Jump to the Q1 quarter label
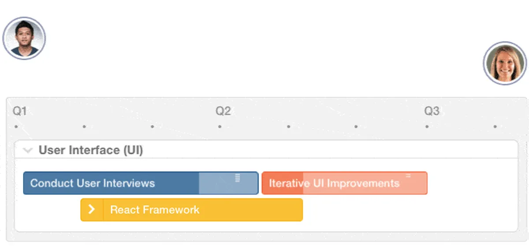Image resolution: width=529 pixels, height=246 pixels. click(20, 111)
